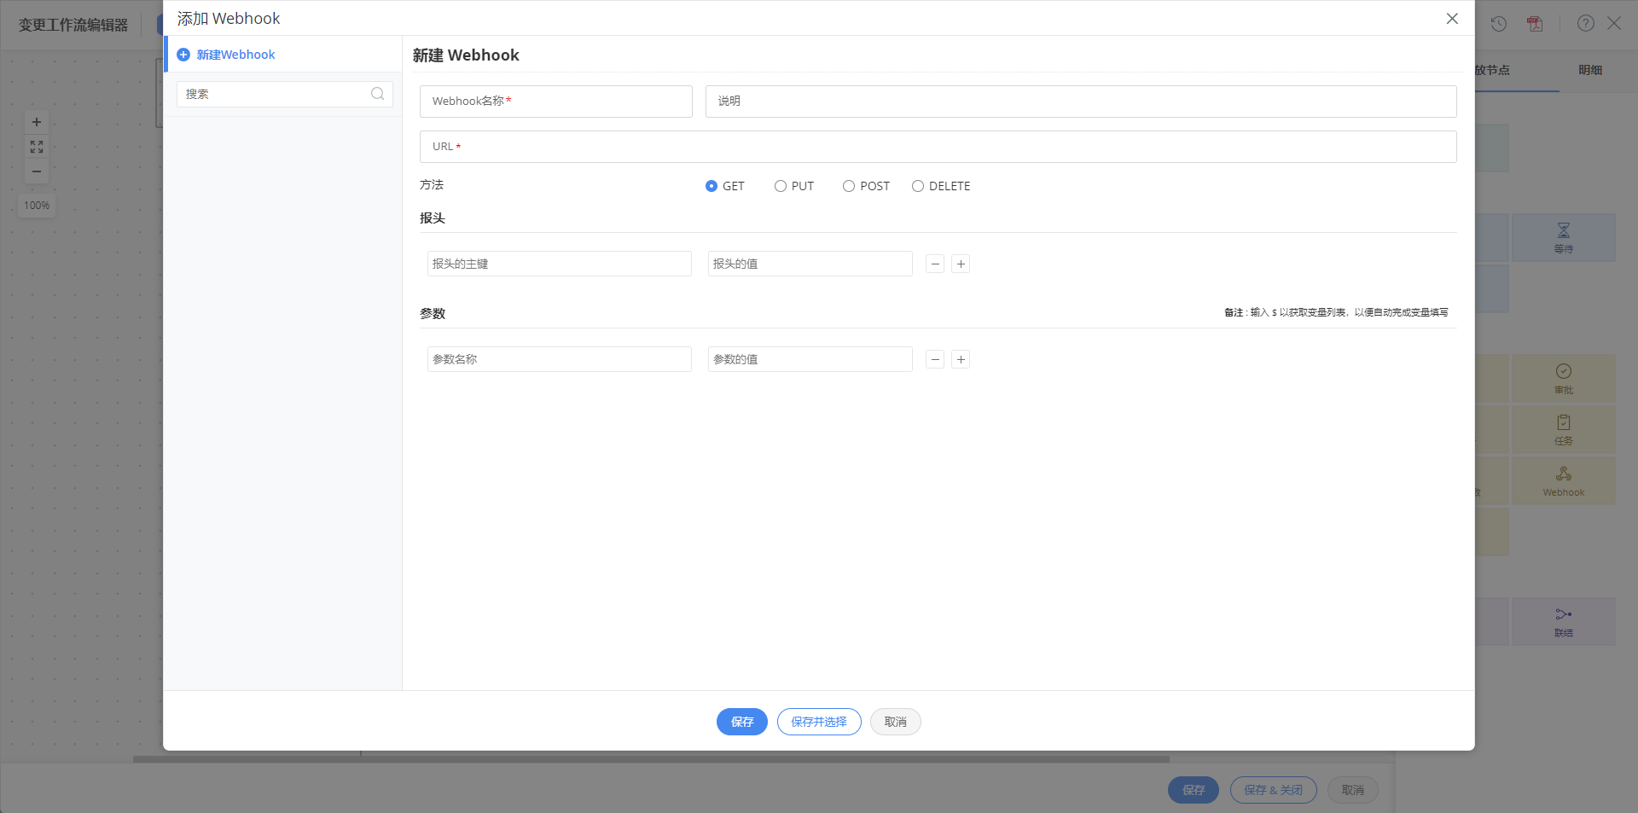
Task: Focus the URL input field
Action: (x=938, y=147)
